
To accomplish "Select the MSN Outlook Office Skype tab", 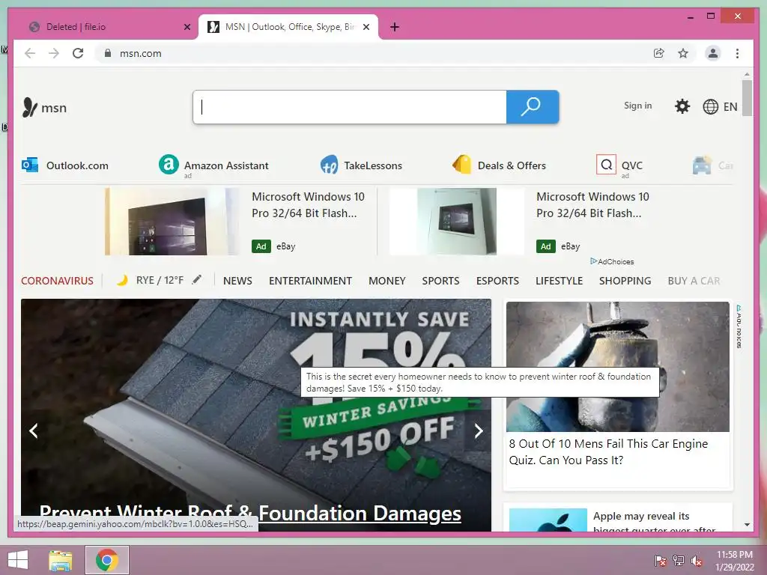I will coord(288,27).
